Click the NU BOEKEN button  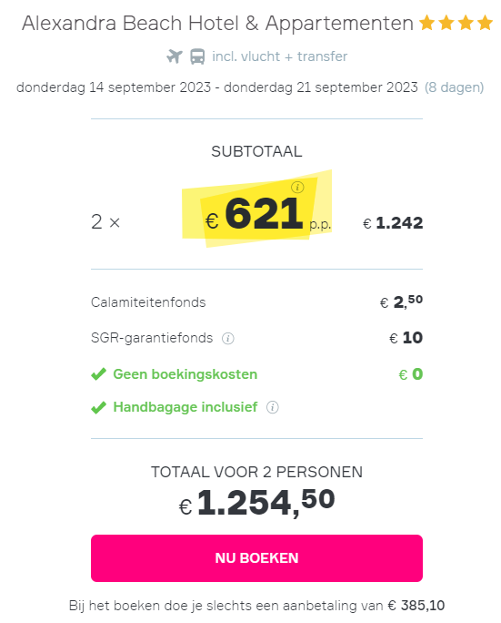(x=256, y=557)
